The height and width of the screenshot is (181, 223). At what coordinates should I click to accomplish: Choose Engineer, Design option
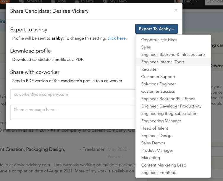(x=173, y=136)
